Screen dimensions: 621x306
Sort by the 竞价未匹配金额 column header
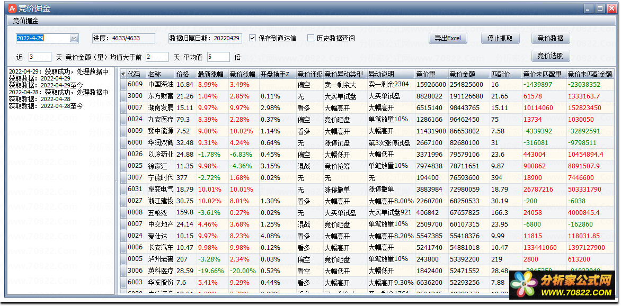point(590,74)
